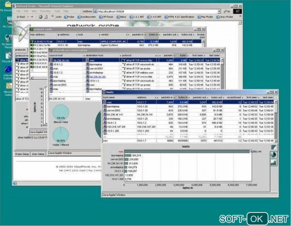Click destination host icon for eirindlaptop conversation

coord(88,73)
